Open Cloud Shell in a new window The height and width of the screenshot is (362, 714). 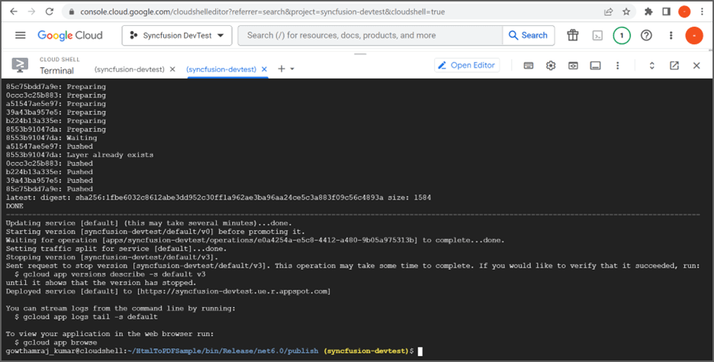click(x=674, y=66)
